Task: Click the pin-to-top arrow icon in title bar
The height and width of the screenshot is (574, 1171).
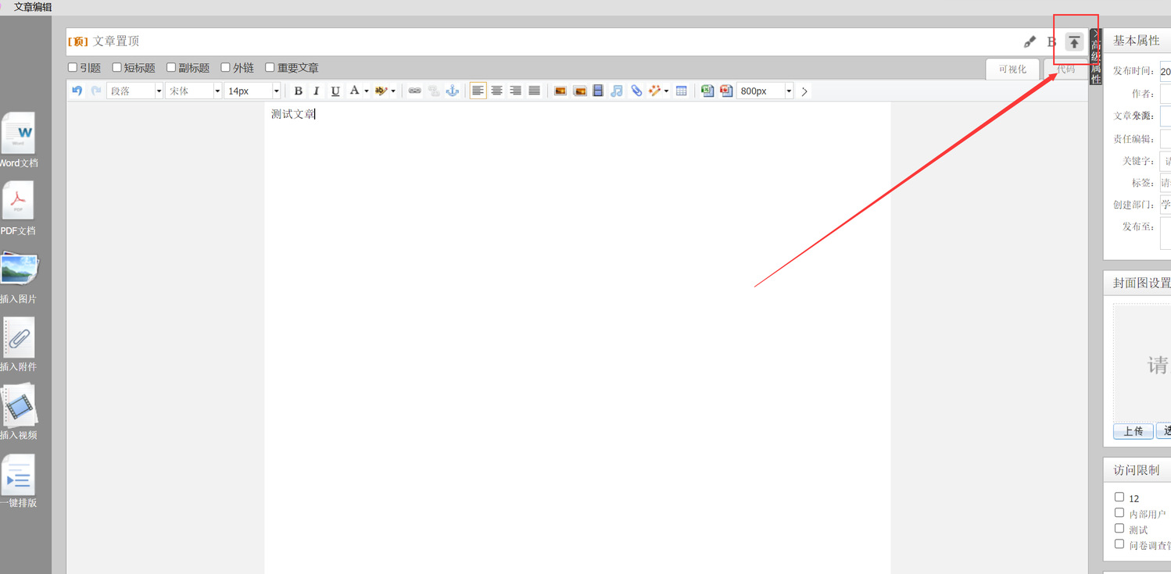Action: [1075, 42]
